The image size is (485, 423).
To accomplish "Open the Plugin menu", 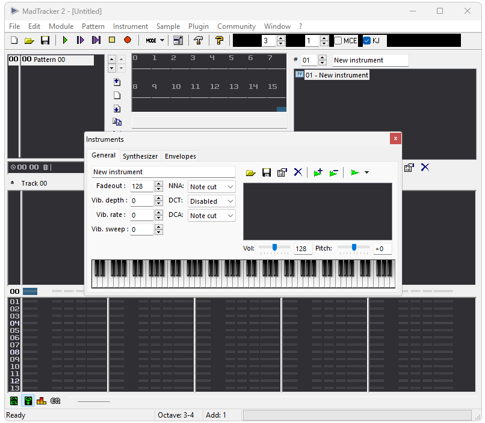I will click(x=199, y=26).
